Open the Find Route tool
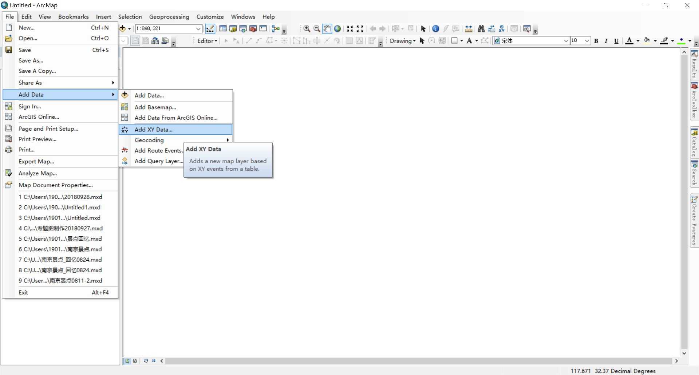Image resolution: width=699 pixels, height=375 pixels. point(491,29)
